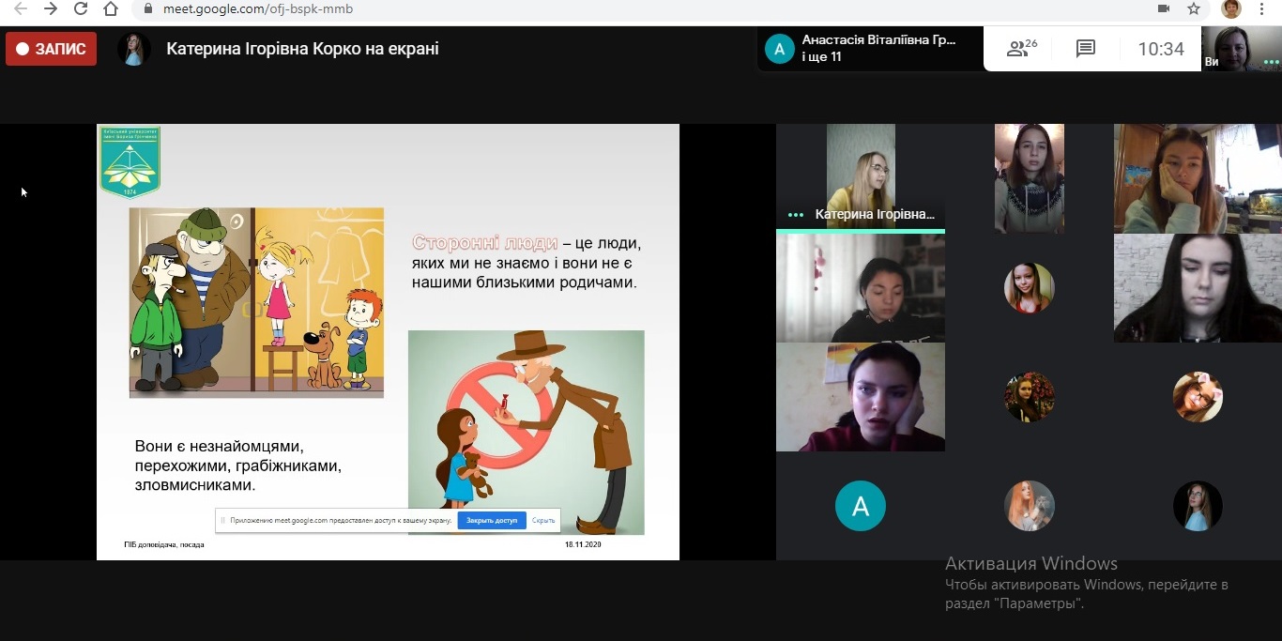Click the Chrome profile avatar
This screenshot has width=1282, height=641.
pyautogui.click(x=1230, y=9)
